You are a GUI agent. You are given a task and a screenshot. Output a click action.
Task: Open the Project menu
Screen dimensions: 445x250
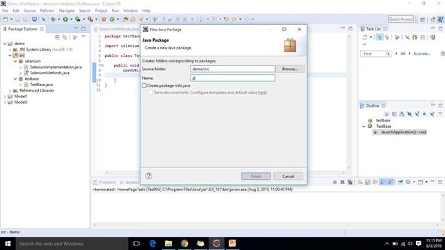(x=101, y=10)
